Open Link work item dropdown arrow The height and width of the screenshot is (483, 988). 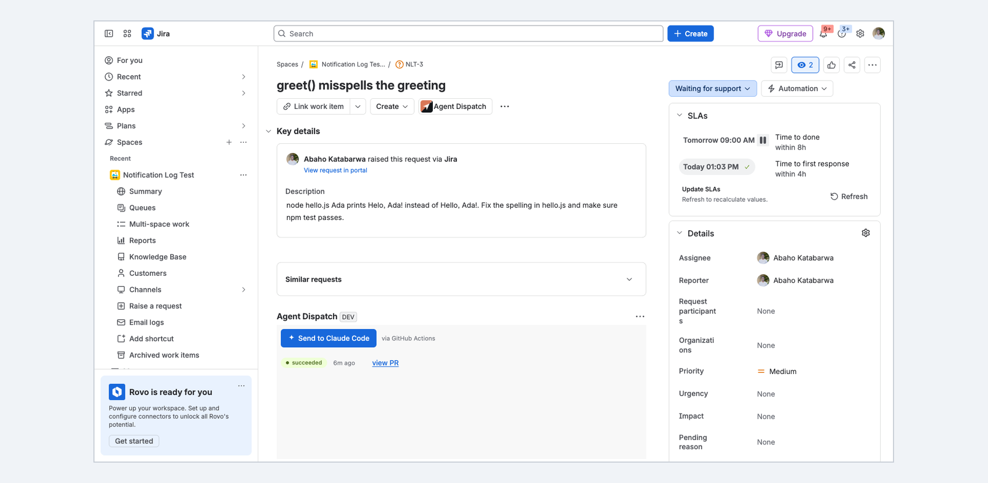(x=358, y=106)
